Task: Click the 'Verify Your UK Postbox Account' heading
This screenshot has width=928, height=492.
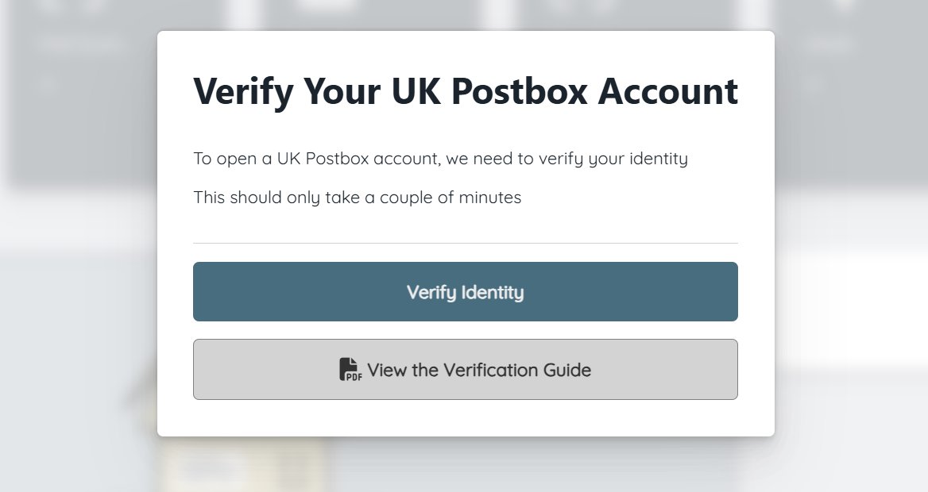Action: point(466,91)
